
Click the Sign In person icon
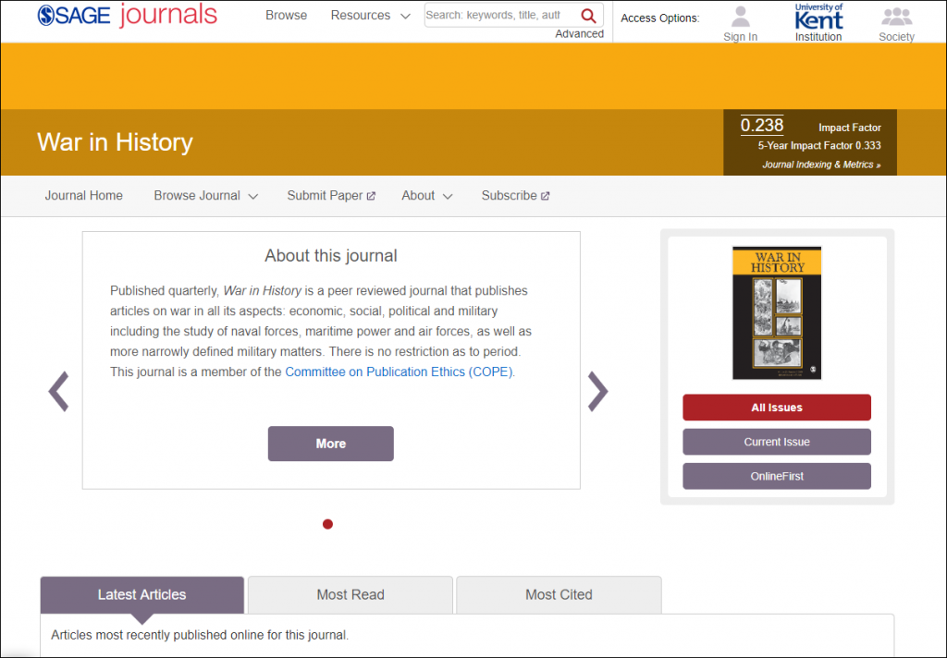pyautogui.click(x=740, y=18)
